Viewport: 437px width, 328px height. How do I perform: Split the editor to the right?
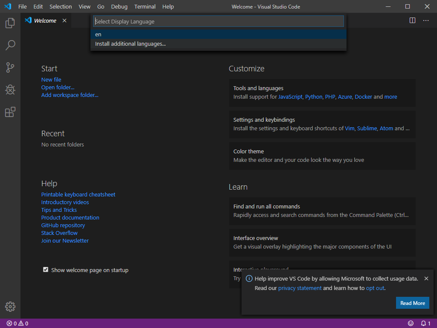(x=412, y=20)
